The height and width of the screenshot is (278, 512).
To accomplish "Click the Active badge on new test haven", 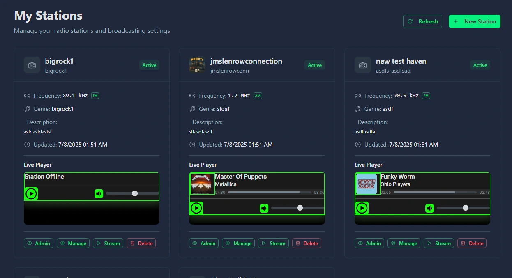I will point(480,65).
